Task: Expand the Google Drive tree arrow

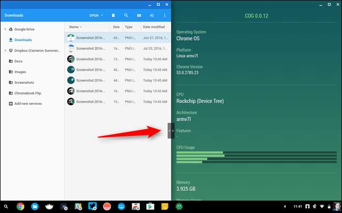Action: coord(5,29)
